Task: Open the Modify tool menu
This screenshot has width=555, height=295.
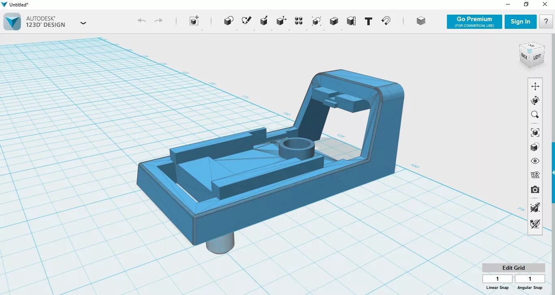Action: 281,21
